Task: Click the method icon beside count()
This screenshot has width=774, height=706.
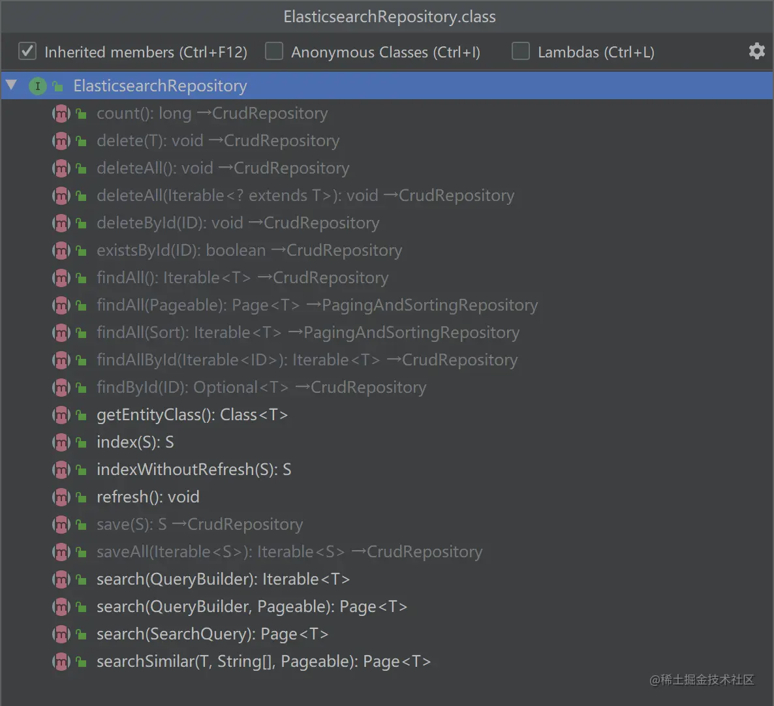Action: pyautogui.click(x=61, y=114)
